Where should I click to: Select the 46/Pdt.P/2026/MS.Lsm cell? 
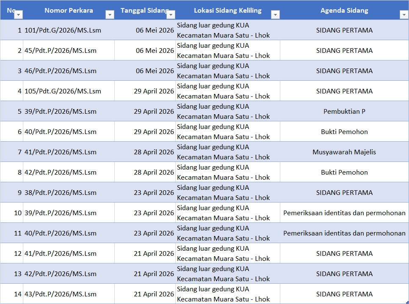61,71
